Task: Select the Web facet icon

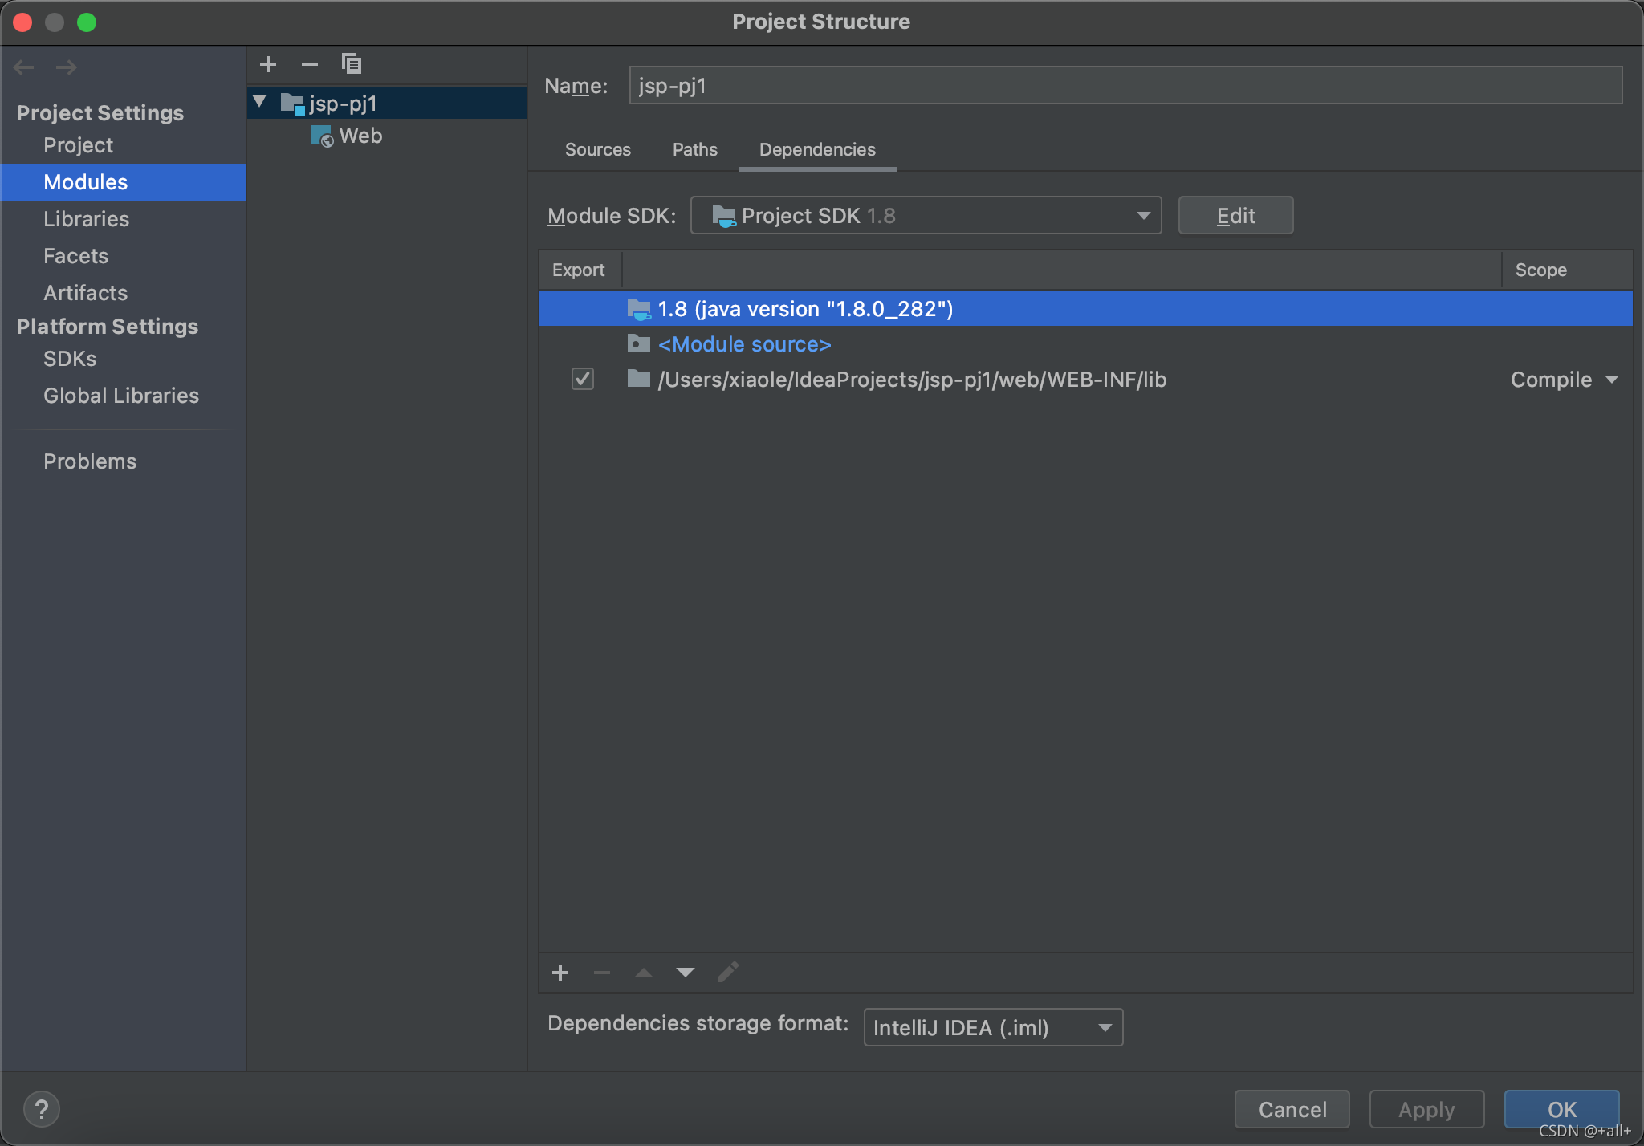Action: (x=322, y=136)
